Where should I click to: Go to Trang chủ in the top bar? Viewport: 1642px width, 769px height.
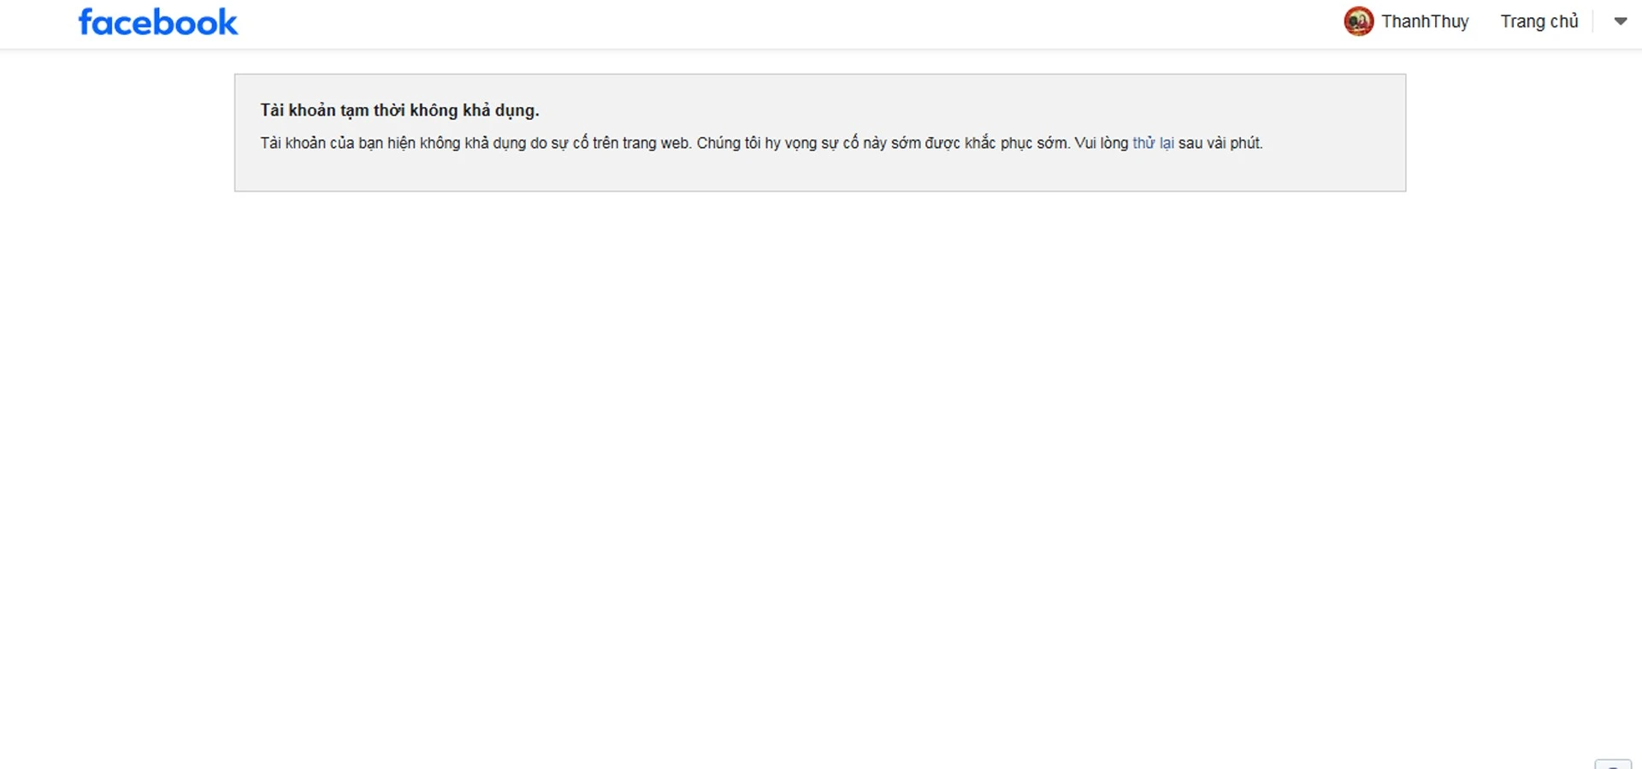pyautogui.click(x=1539, y=21)
